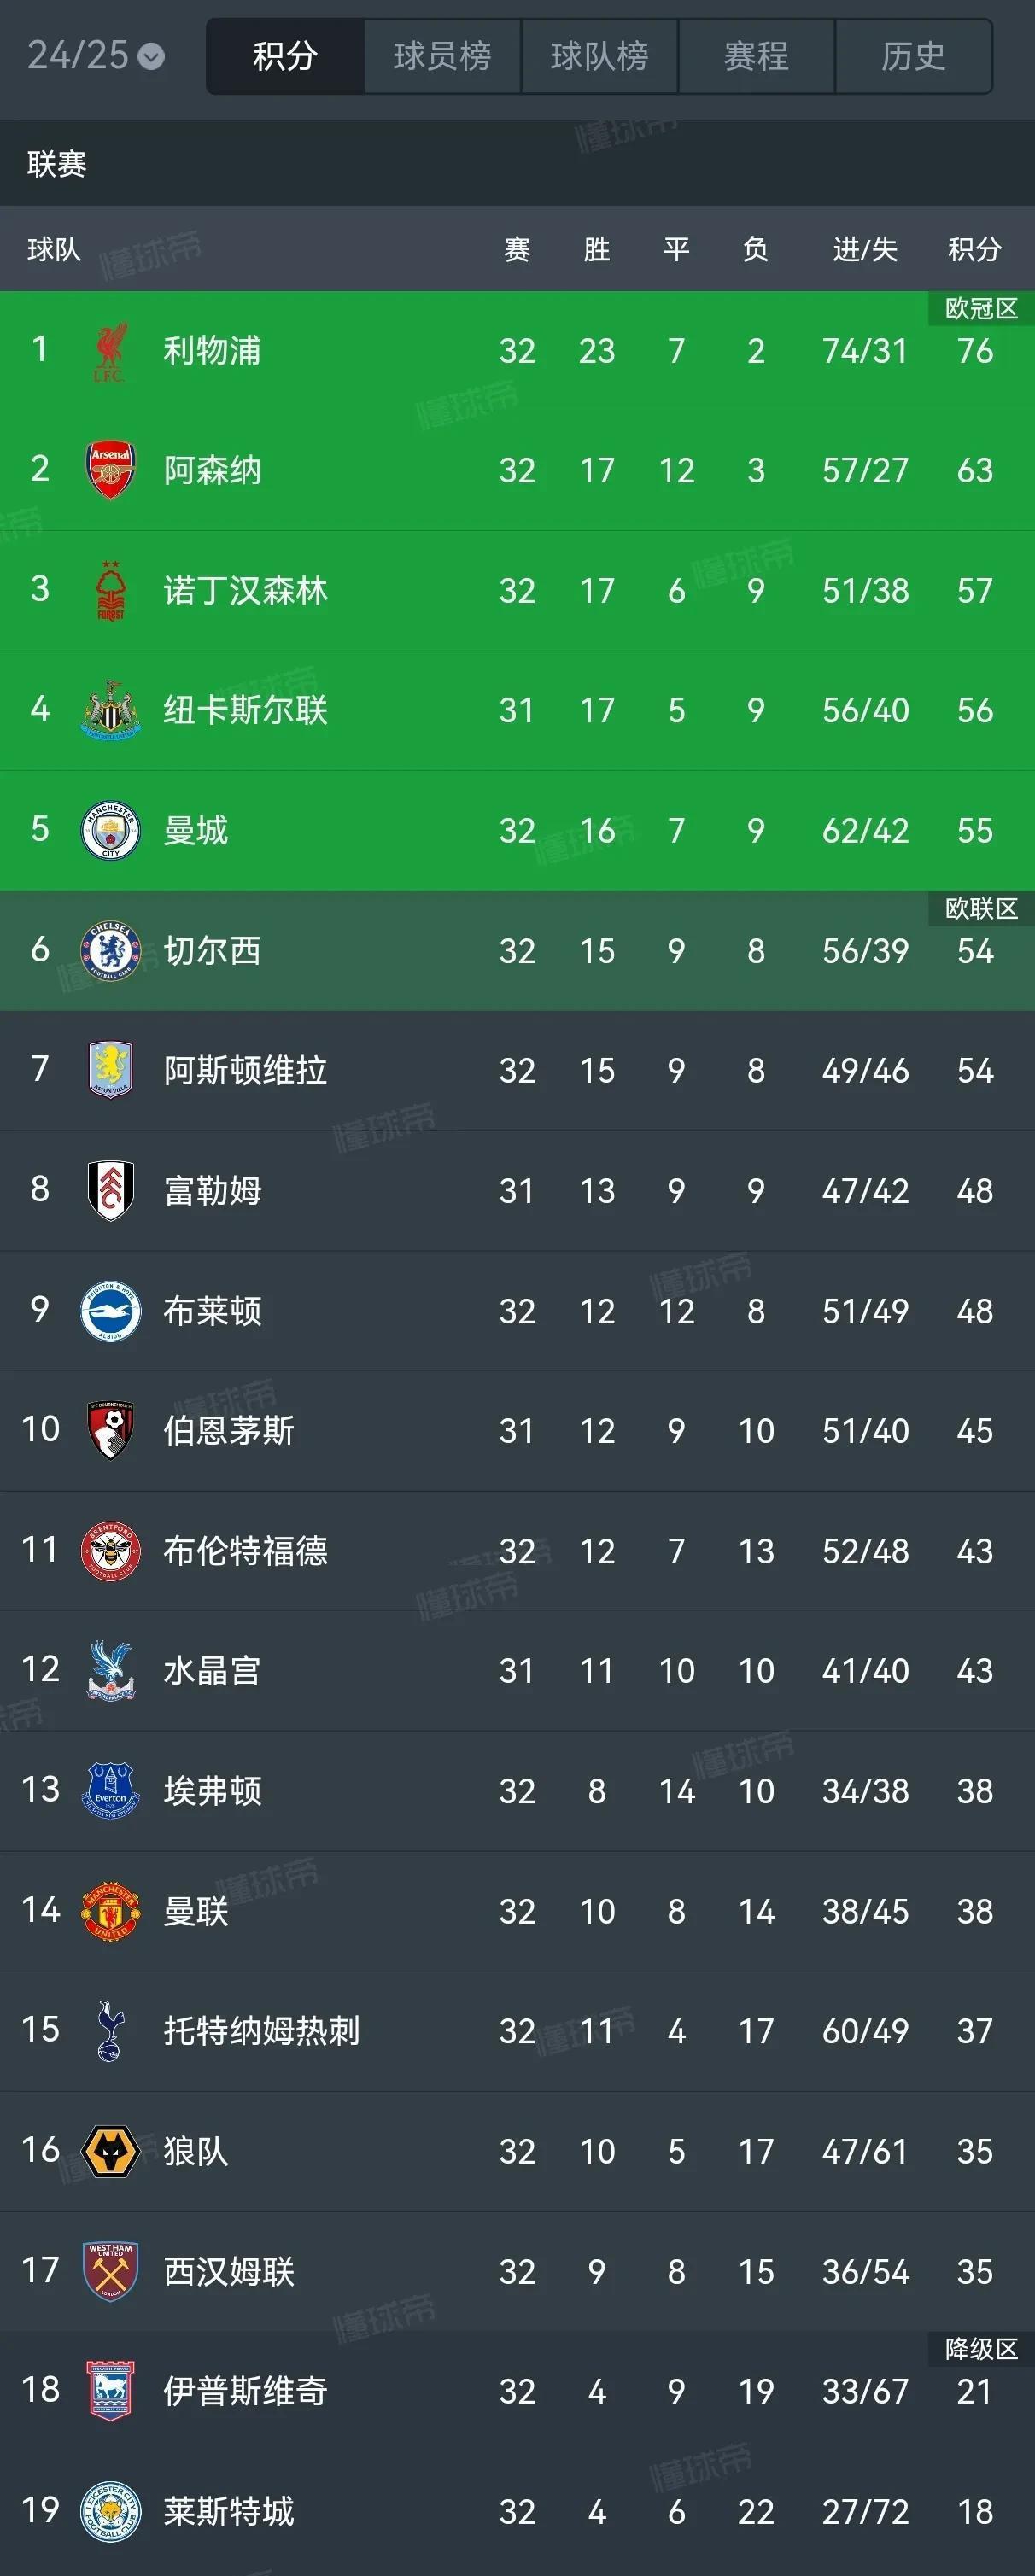This screenshot has height=2576, width=1035.
Task: Open the 富勒姆 team name link
Action: click(x=212, y=1191)
